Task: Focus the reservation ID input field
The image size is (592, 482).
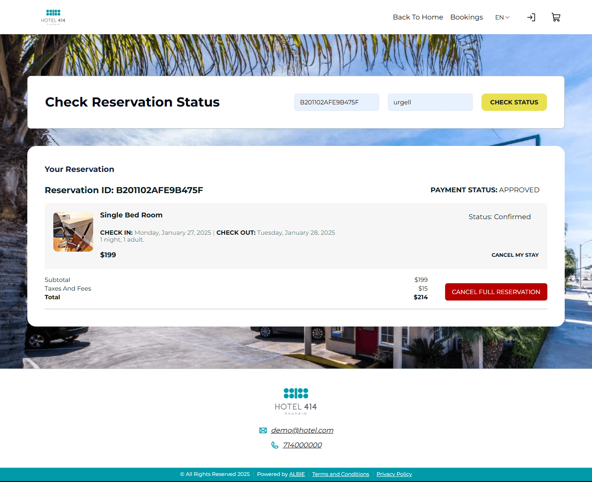Action: point(336,102)
